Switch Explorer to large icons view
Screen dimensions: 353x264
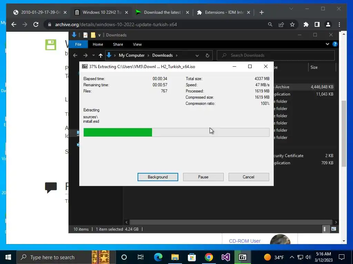tap(333, 229)
